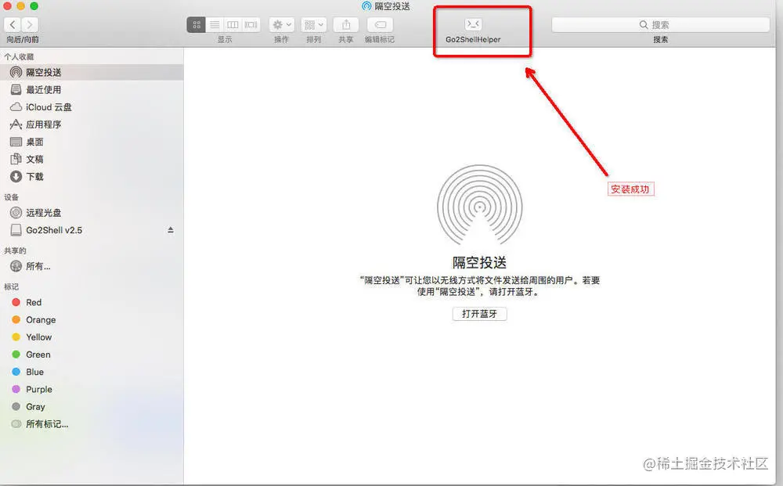Click the Go2ShellHelper toolbar icon

click(x=473, y=24)
